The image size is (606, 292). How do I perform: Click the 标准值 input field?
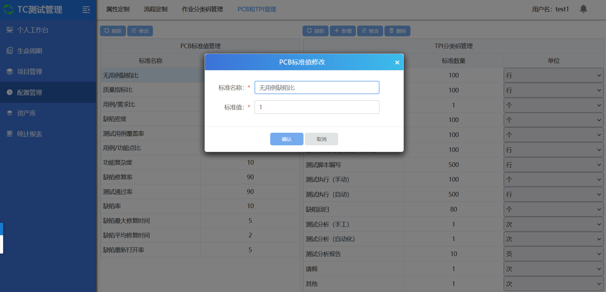click(x=316, y=107)
